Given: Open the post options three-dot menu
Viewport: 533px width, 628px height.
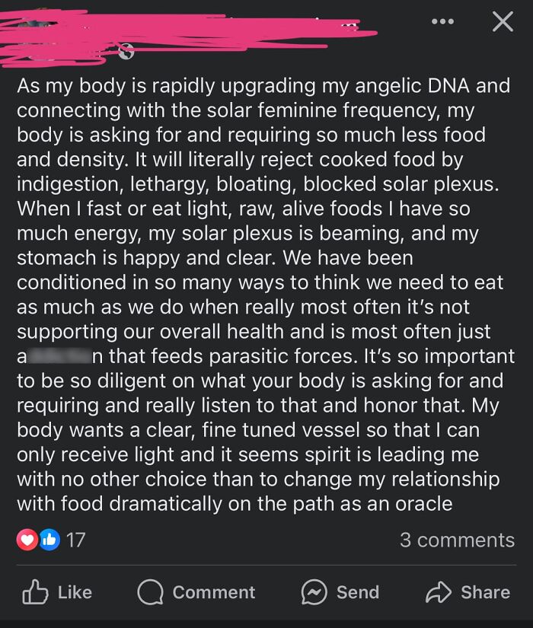Looking at the screenshot, I should (x=442, y=22).
